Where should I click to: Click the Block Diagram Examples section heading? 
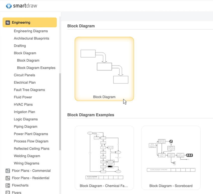pos(91,115)
